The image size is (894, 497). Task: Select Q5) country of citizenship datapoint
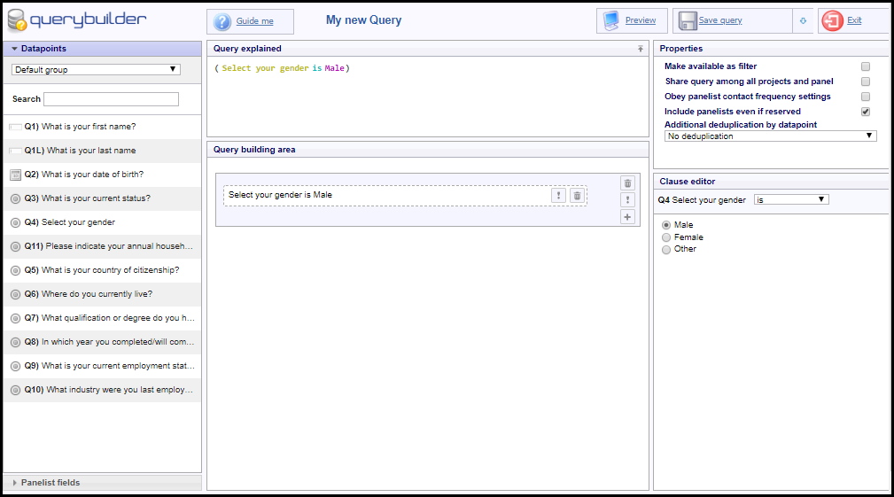click(102, 270)
